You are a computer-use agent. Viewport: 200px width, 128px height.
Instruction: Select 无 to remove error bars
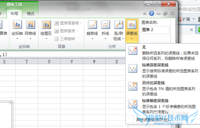tap(163, 53)
